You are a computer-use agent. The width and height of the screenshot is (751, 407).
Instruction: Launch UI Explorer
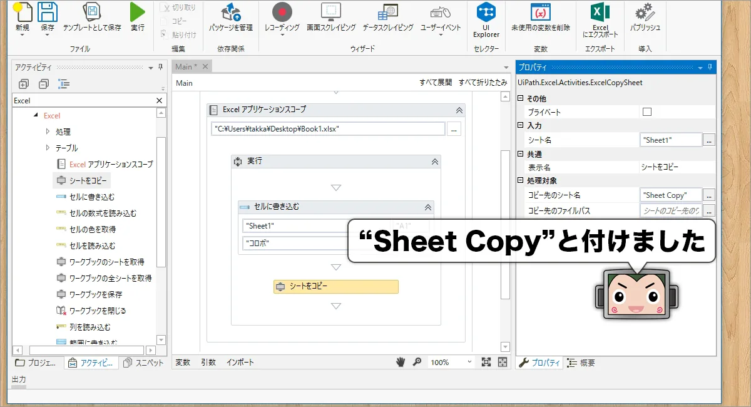tap(486, 12)
